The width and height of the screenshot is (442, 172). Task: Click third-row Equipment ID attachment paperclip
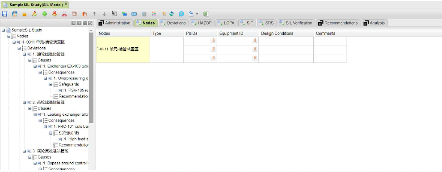coord(255,57)
